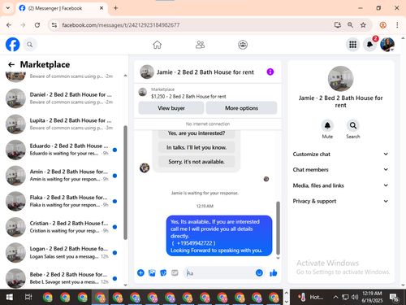Mute this conversation with bell icon

coord(327,125)
